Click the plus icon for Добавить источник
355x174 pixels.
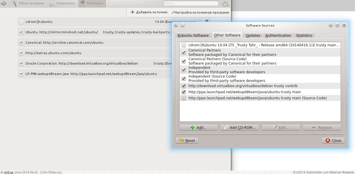[133, 12]
